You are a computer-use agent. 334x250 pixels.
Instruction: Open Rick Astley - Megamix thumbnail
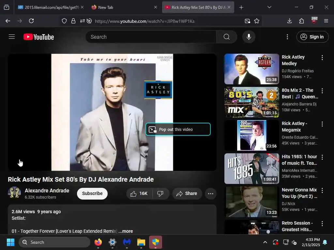pos(251,135)
